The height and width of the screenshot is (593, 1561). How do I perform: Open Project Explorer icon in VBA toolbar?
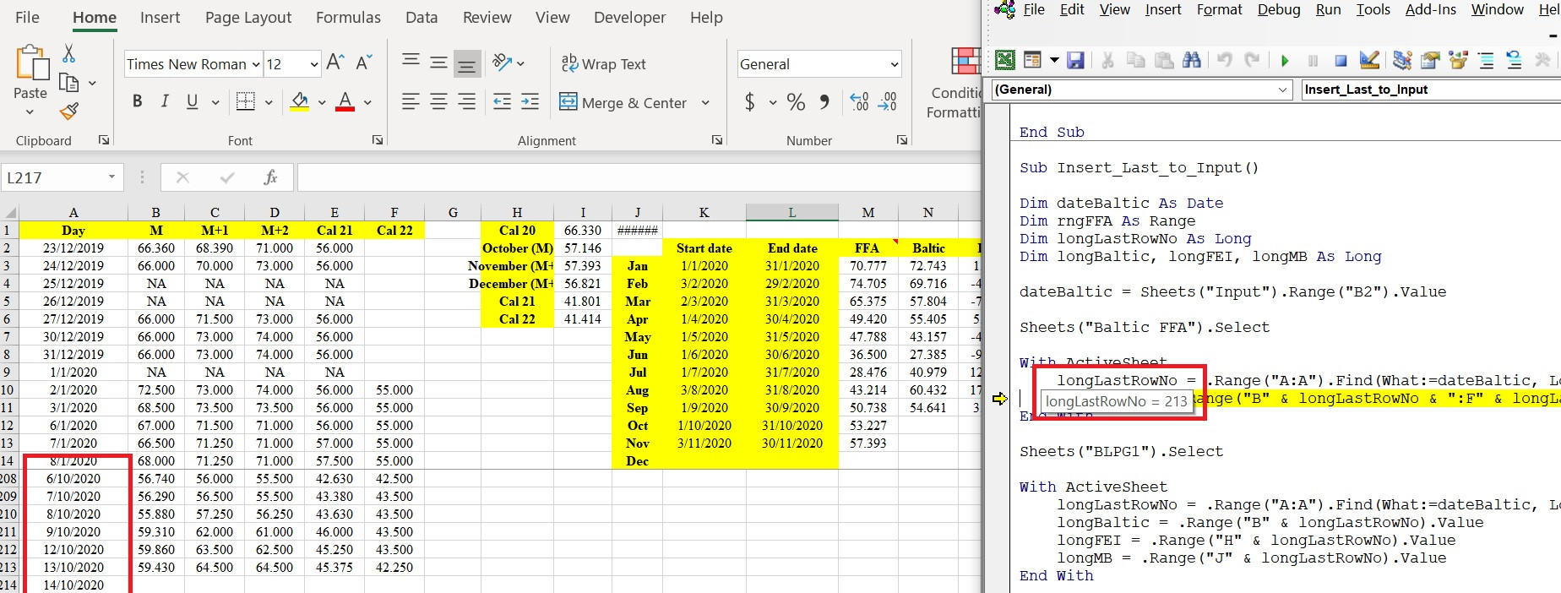pos(1402,60)
